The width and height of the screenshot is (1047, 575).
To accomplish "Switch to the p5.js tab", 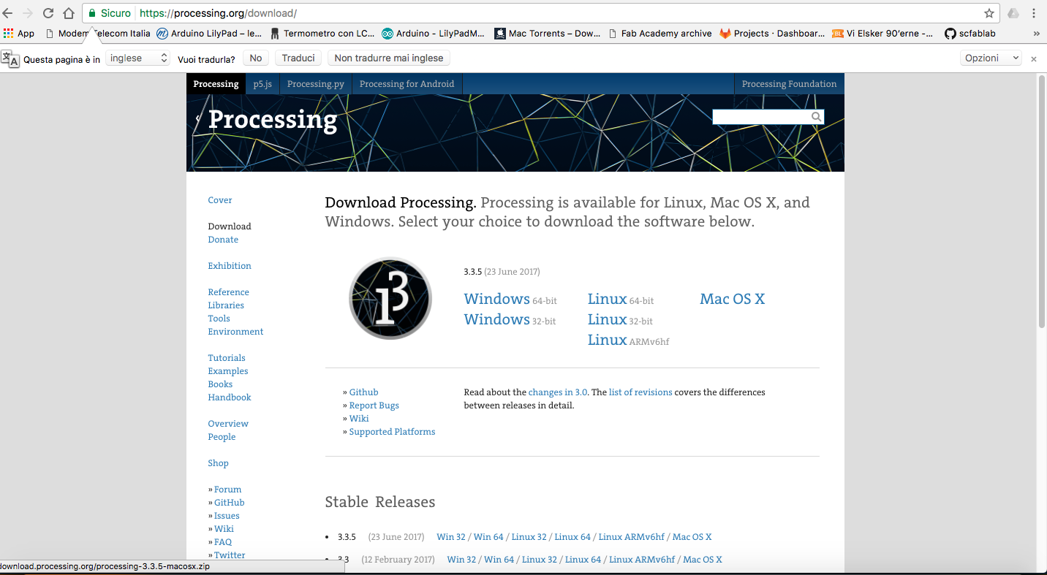I will pyautogui.click(x=262, y=84).
